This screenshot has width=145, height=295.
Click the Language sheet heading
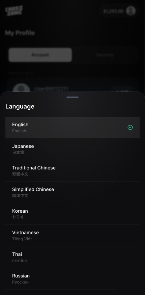[20, 106]
